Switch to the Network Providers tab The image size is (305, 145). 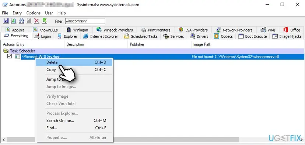click(234, 30)
